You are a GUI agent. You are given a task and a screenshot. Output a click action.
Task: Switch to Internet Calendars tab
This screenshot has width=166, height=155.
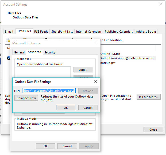tap(89, 32)
